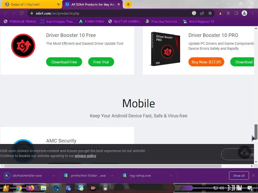Click the share page icon
The width and height of the screenshot is (258, 193).
[x=202, y=13]
